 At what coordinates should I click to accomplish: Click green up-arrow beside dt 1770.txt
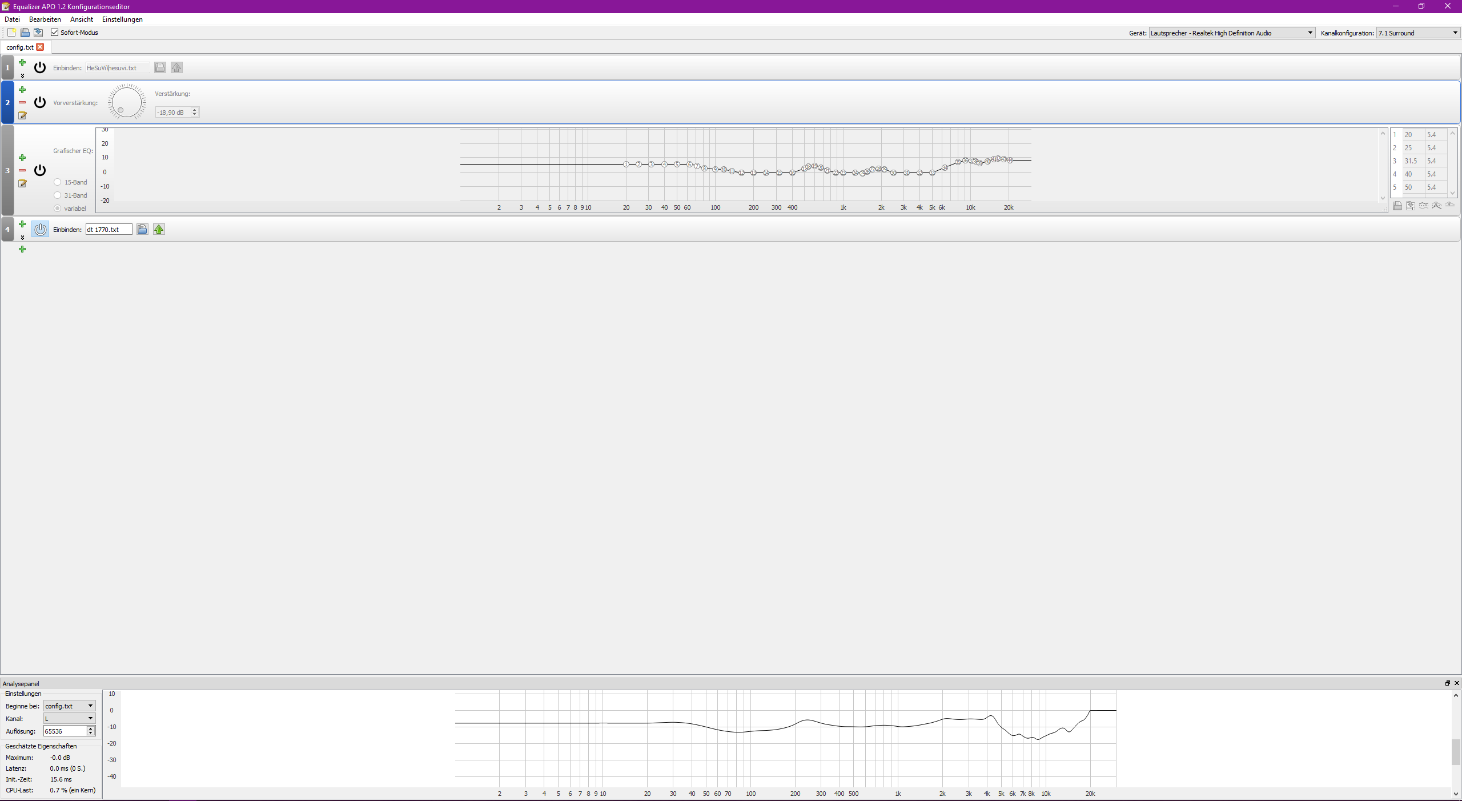click(x=159, y=229)
